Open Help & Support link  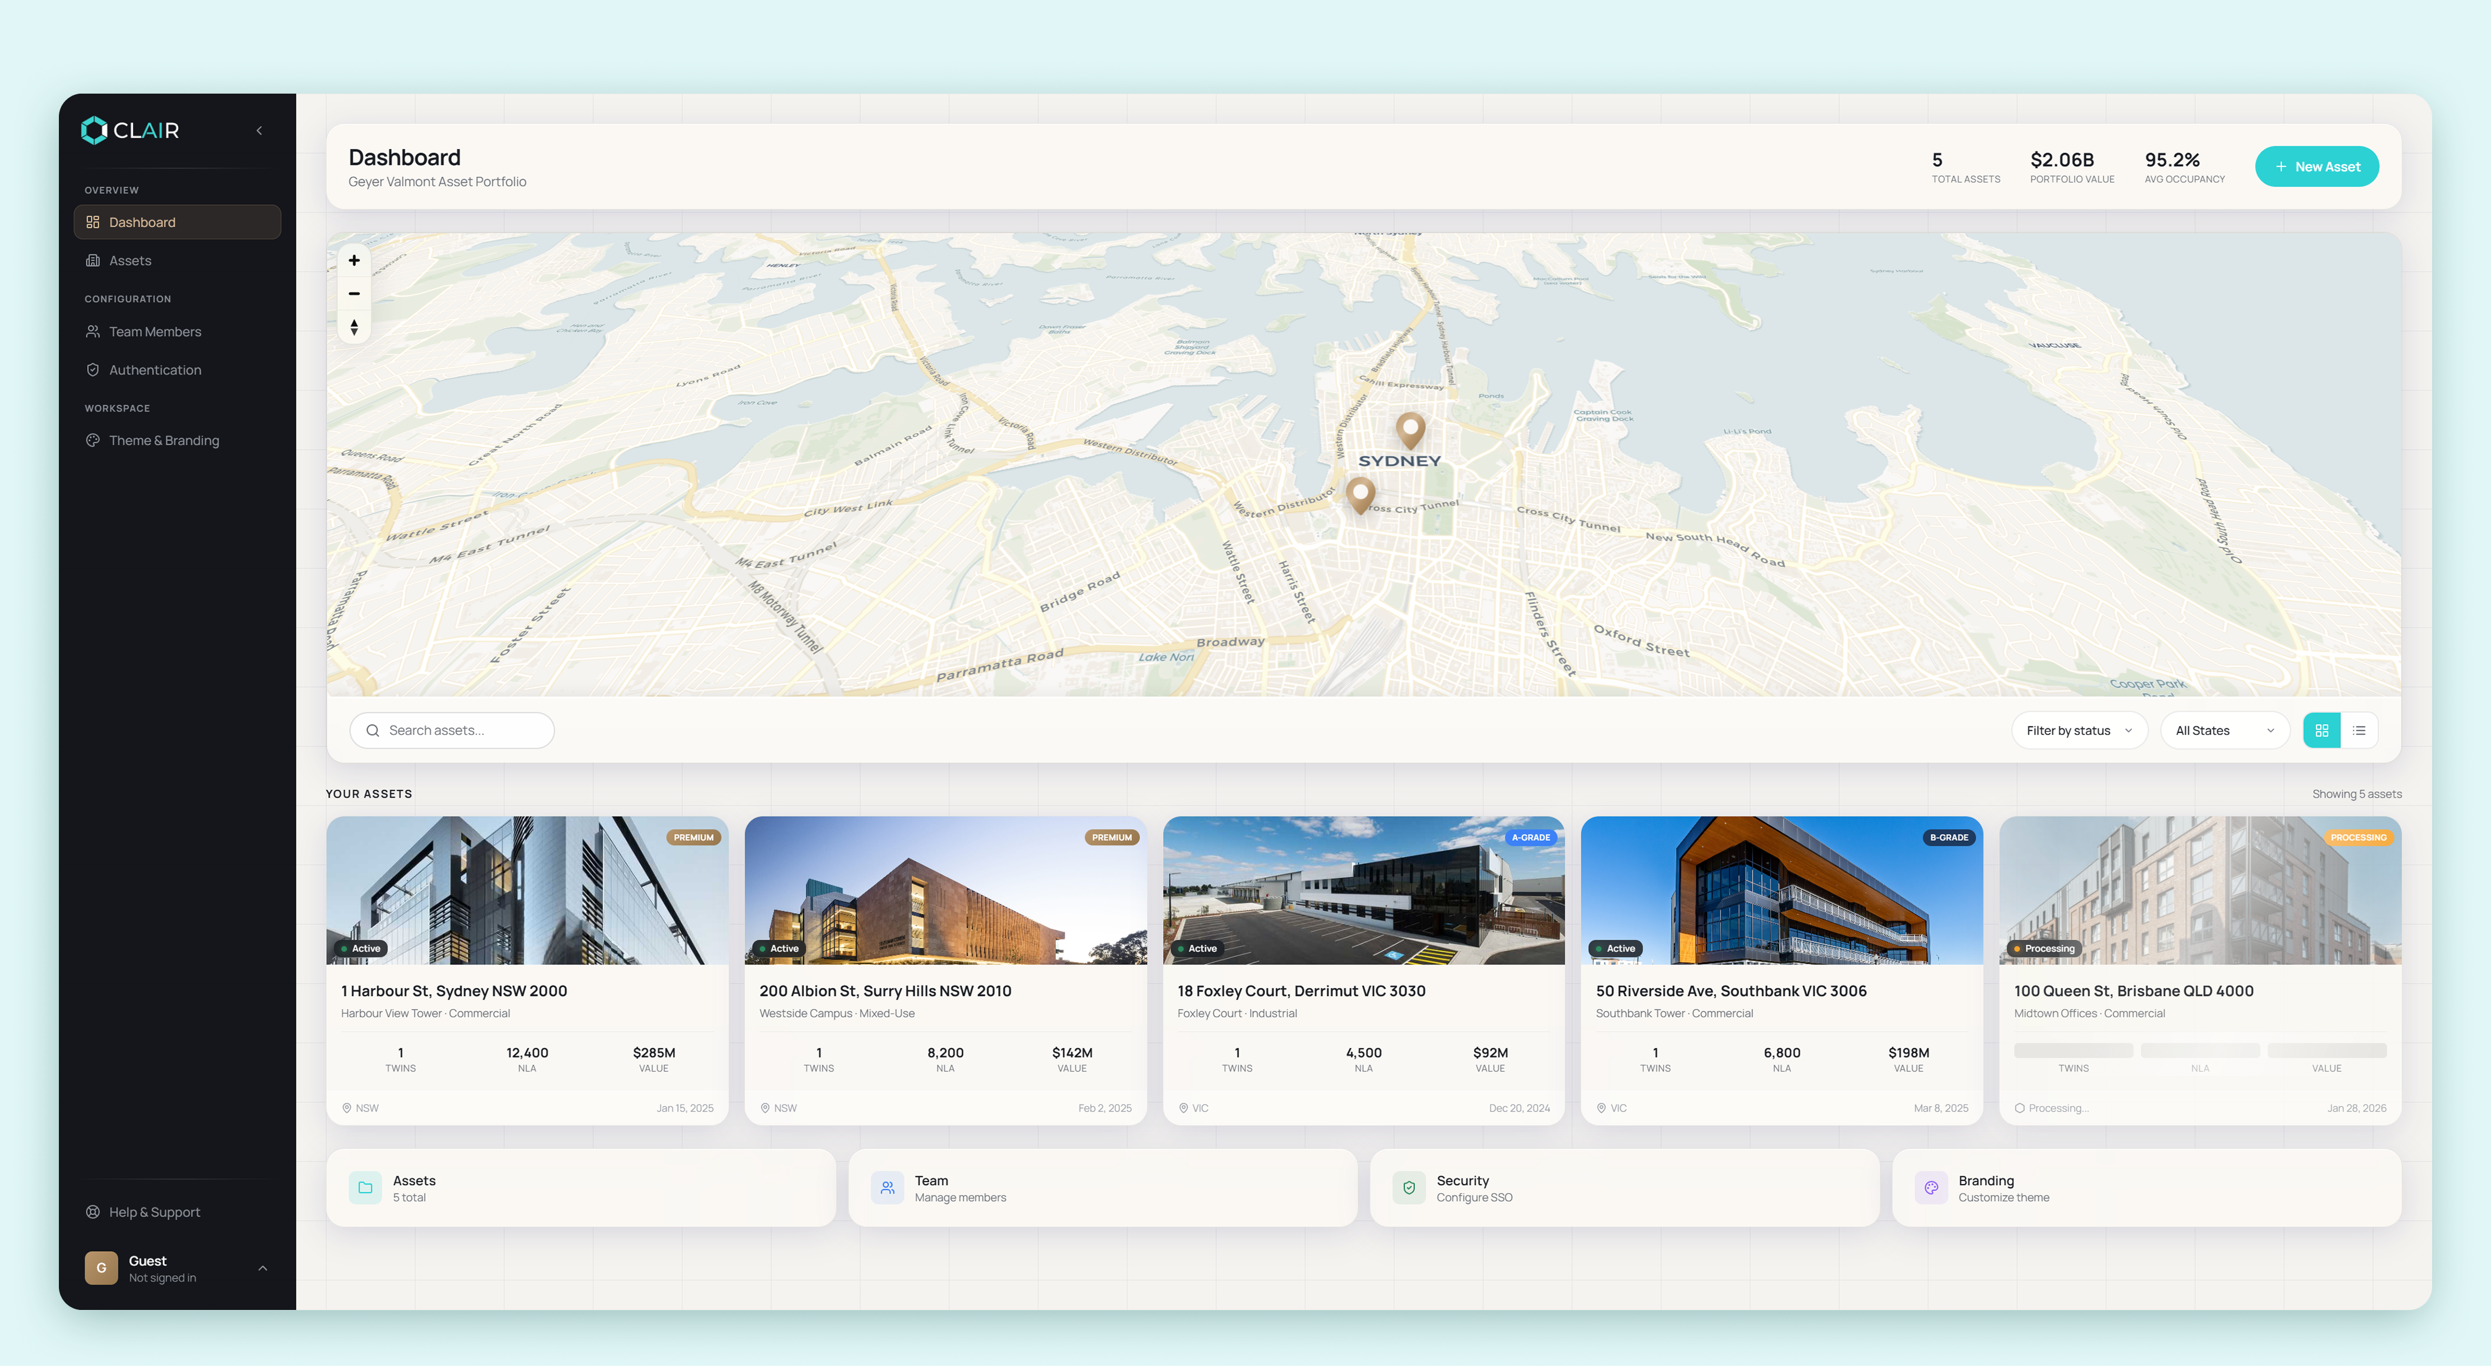pos(154,1212)
